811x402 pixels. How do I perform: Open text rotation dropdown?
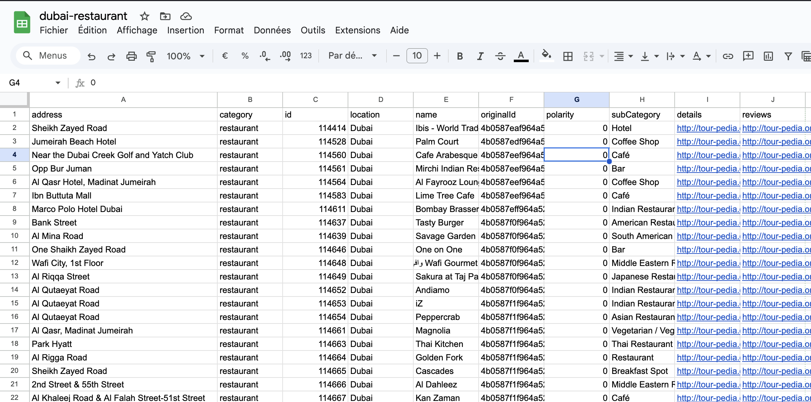click(701, 56)
